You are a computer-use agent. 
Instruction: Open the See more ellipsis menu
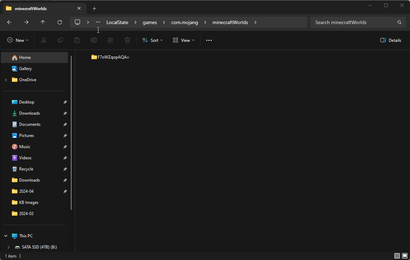[x=209, y=40]
